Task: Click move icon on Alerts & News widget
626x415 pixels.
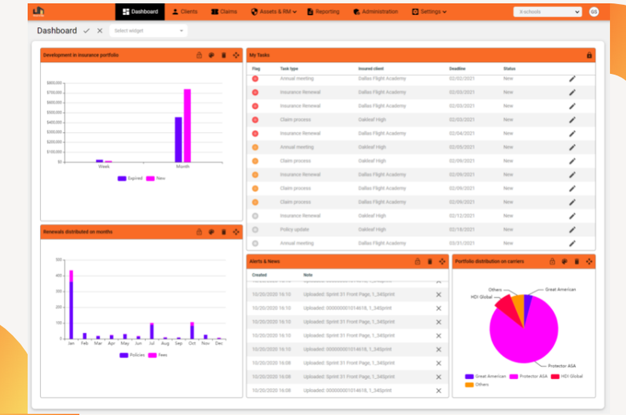Action: pyautogui.click(x=442, y=262)
